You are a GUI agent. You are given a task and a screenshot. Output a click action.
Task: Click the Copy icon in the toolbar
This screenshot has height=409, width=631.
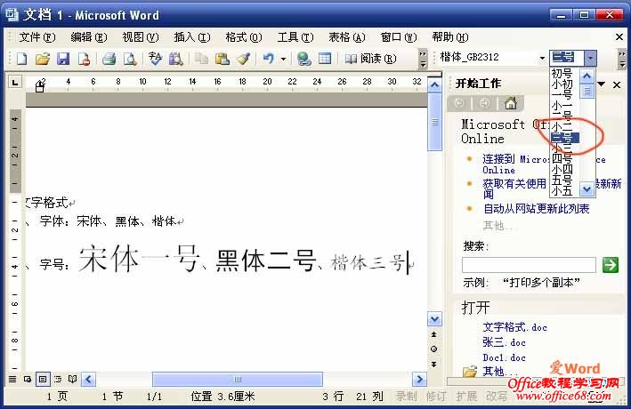coord(201,59)
